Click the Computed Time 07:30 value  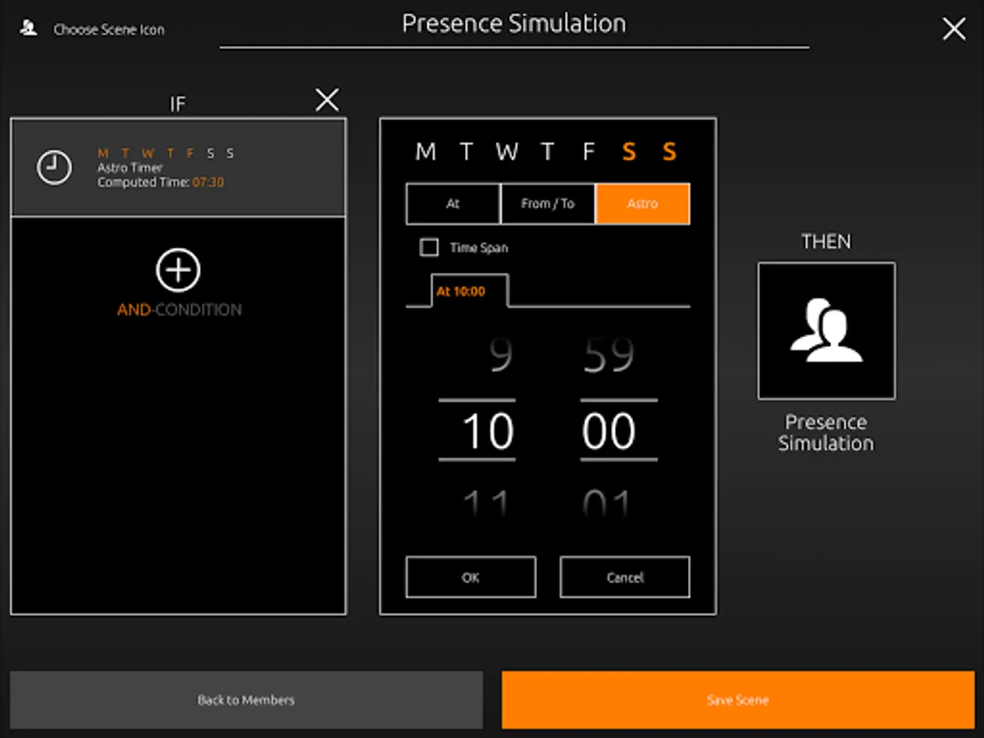pyautogui.click(x=208, y=182)
